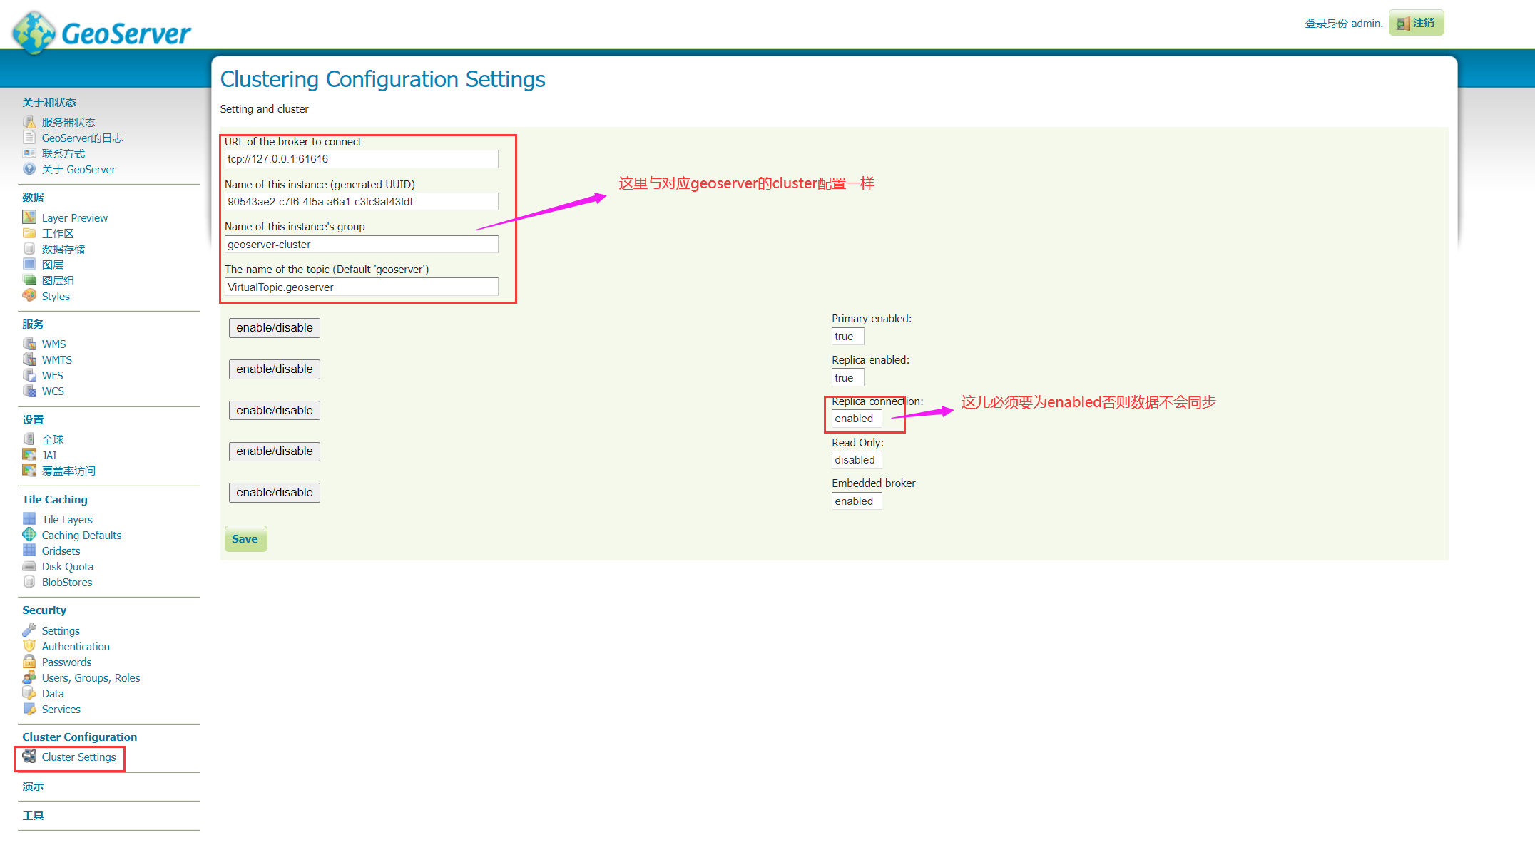Expand the 演示 sidebar section
The image size is (1535, 855).
click(33, 787)
